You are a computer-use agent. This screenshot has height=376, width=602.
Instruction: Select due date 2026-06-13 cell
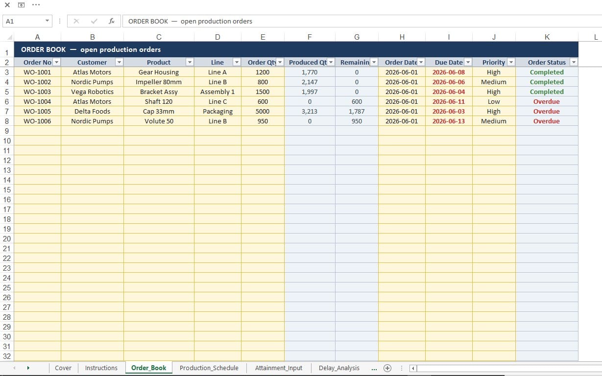tap(449, 121)
